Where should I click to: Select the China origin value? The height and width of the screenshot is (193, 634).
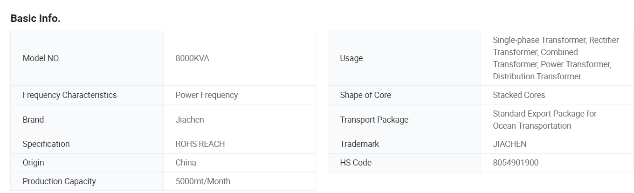click(186, 163)
